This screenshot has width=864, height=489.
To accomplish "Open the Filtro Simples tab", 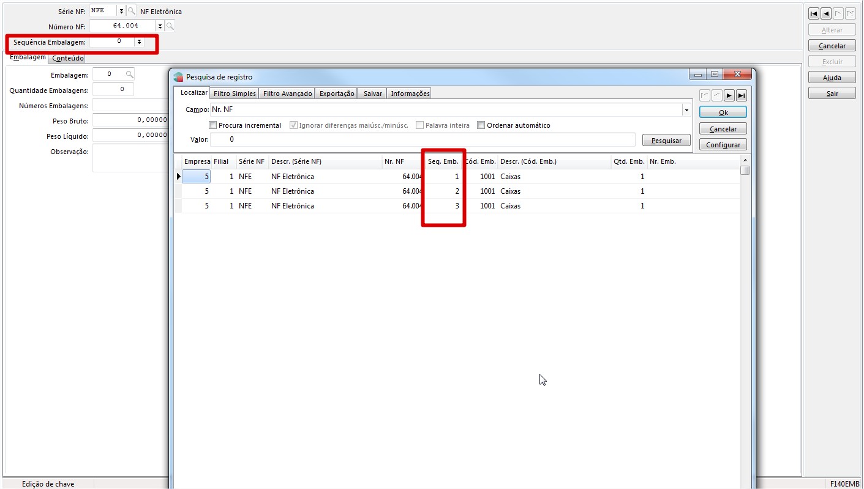I will (235, 94).
